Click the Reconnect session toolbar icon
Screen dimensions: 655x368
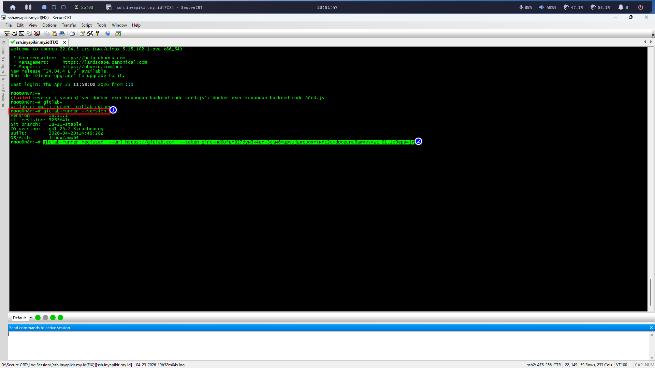tap(29, 33)
